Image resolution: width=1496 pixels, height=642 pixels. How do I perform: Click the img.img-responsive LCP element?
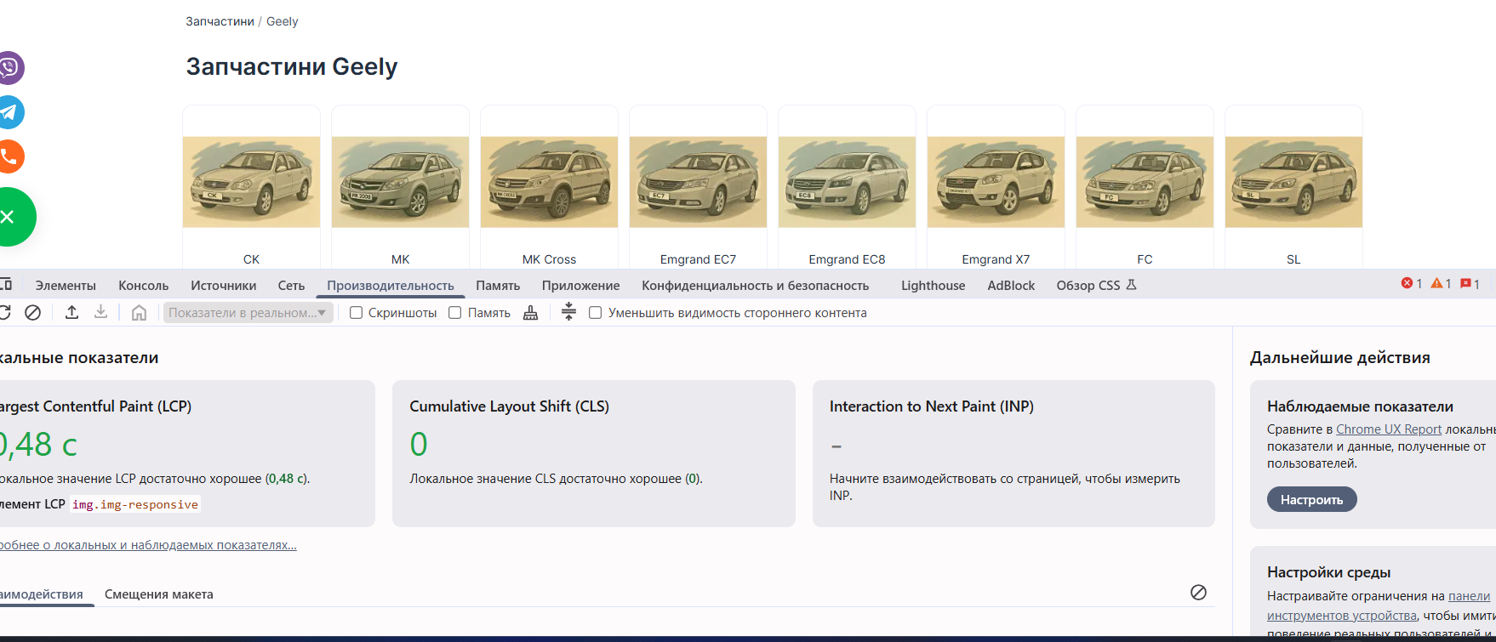coord(135,504)
